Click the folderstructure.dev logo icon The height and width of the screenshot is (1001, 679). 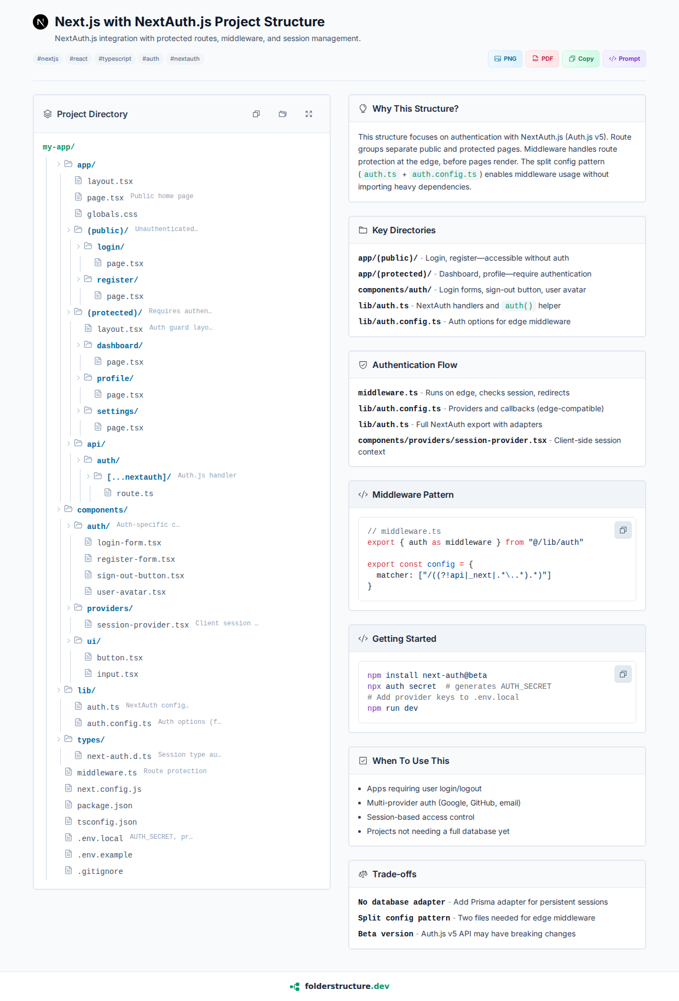[x=295, y=986]
